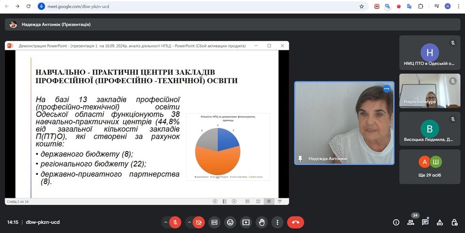Viewport: 465px width, 233px height.
Task: Unmute the microphone in the call bar
Action: (175, 222)
